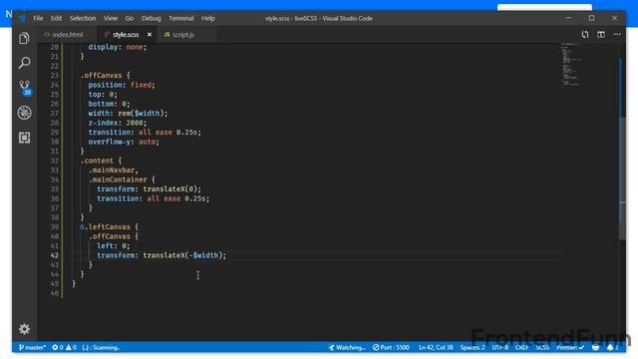The height and width of the screenshot is (359, 638).
Task: Click line number 23 in the gutter
Action: 55,76
